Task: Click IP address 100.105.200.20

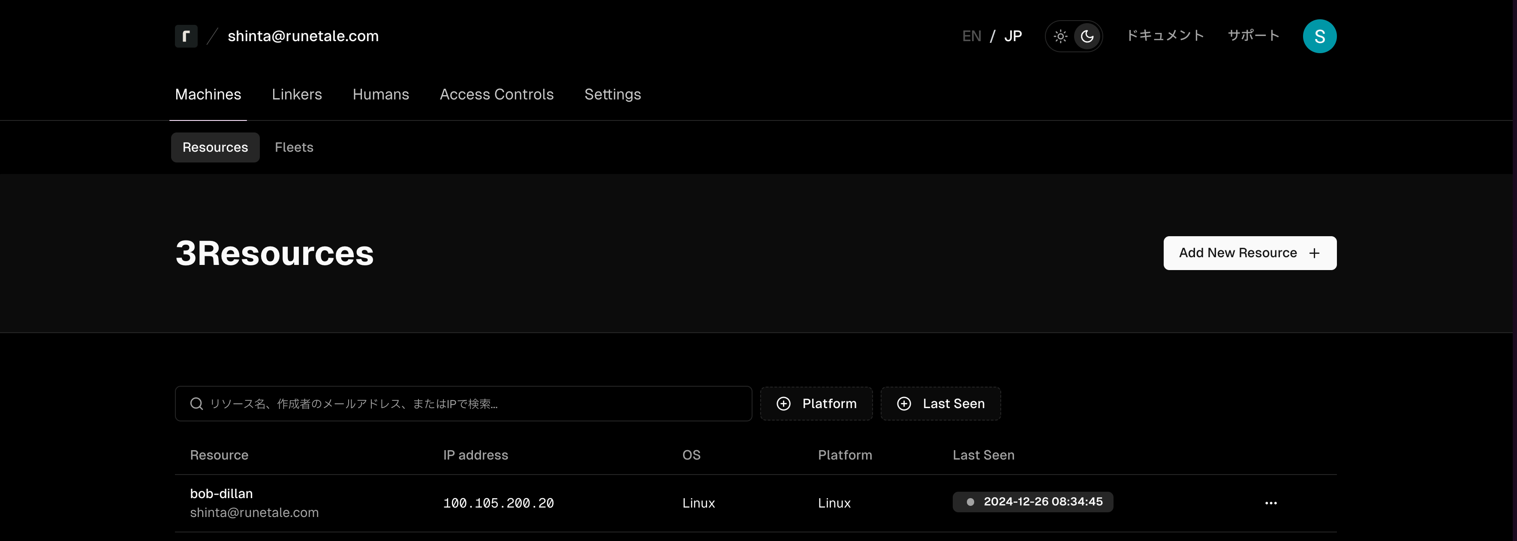Action: 498,503
